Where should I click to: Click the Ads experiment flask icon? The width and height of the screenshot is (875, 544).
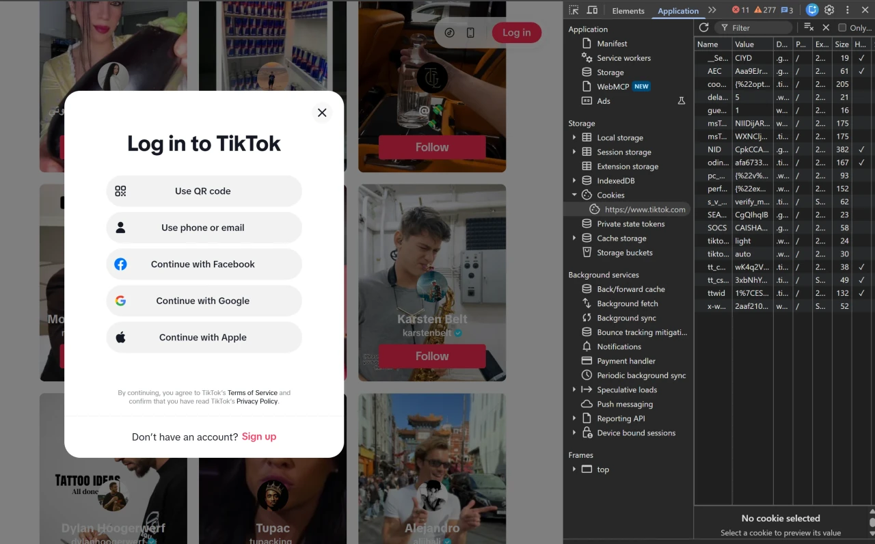click(681, 101)
